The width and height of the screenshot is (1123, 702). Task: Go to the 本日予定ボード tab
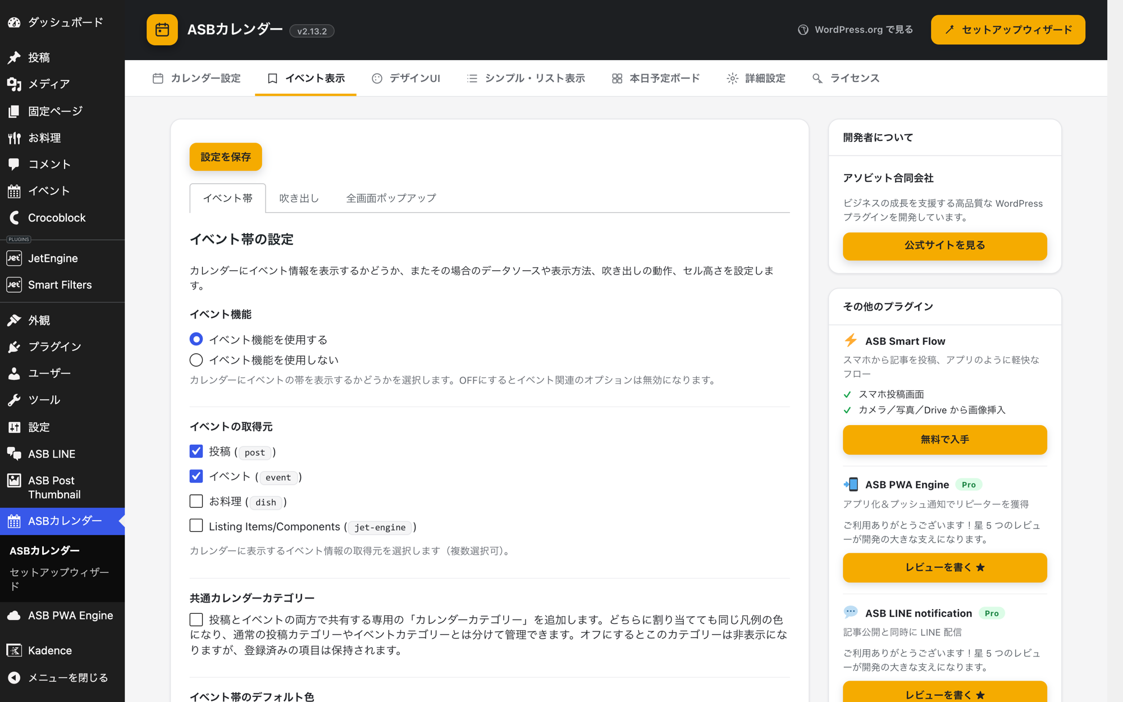(x=656, y=78)
